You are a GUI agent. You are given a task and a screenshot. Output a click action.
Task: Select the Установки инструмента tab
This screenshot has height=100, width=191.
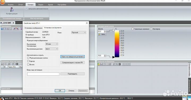pyautogui.click(x=53, y=28)
